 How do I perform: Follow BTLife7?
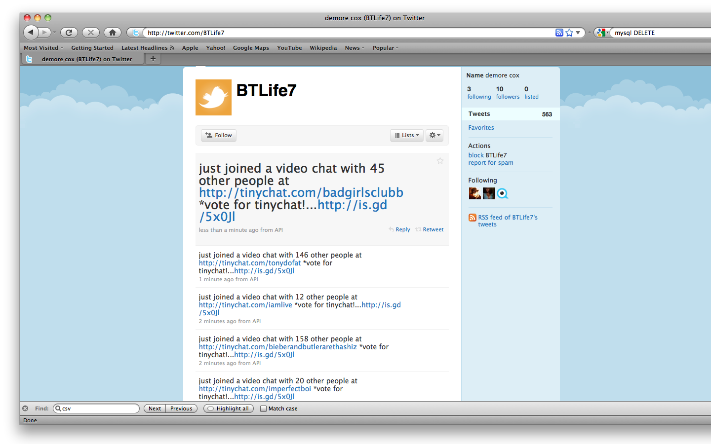tap(218, 135)
